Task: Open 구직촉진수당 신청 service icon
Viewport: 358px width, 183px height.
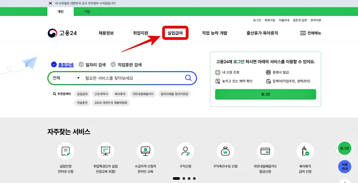Action: coord(225,151)
